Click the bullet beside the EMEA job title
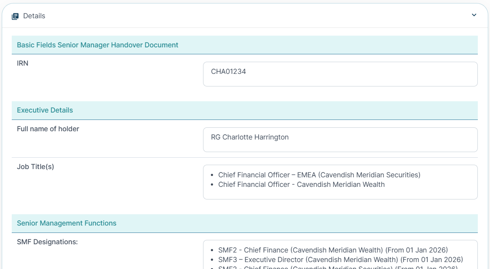 pos(212,175)
